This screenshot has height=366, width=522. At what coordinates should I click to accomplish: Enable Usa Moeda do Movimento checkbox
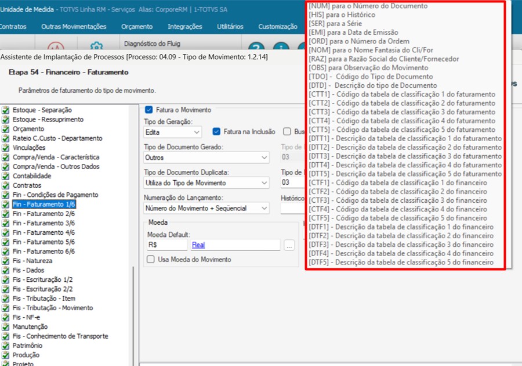151,259
